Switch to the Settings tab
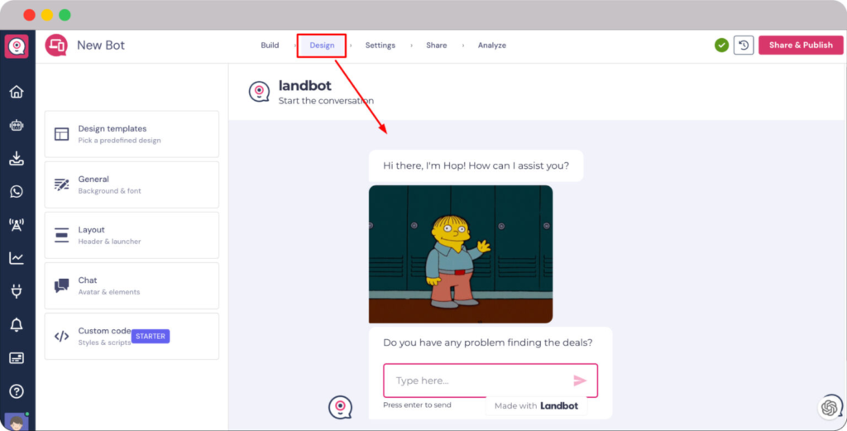Image resolution: width=847 pixels, height=431 pixels. (380, 45)
